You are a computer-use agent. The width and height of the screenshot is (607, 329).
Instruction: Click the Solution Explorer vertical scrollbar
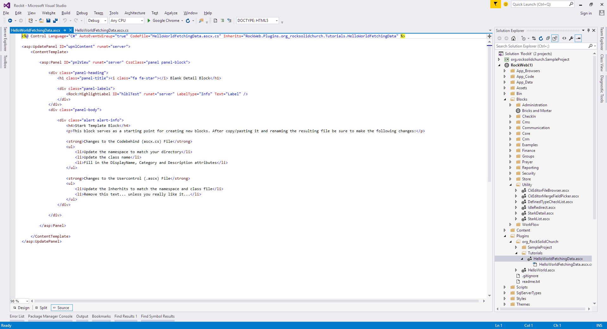595,138
